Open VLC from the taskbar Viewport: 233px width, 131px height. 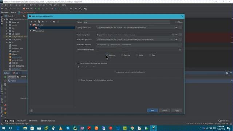61,128
